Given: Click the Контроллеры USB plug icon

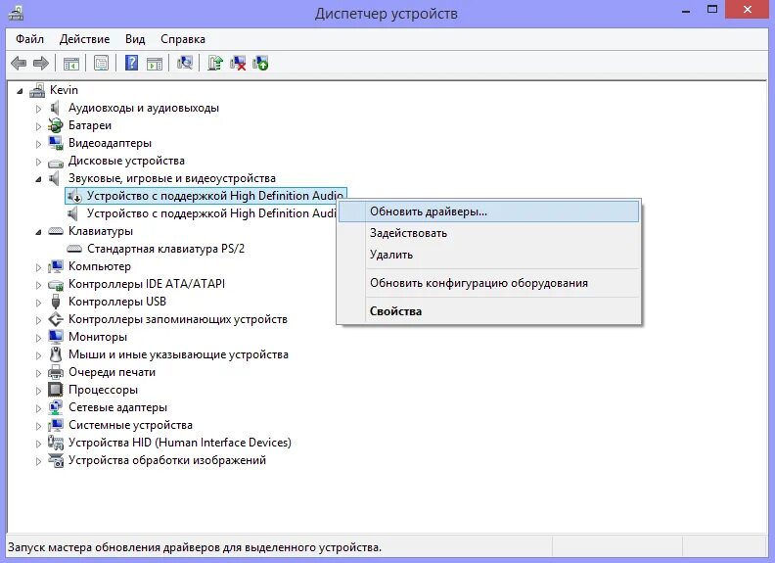Looking at the screenshot, I should [x=56, y=302].
